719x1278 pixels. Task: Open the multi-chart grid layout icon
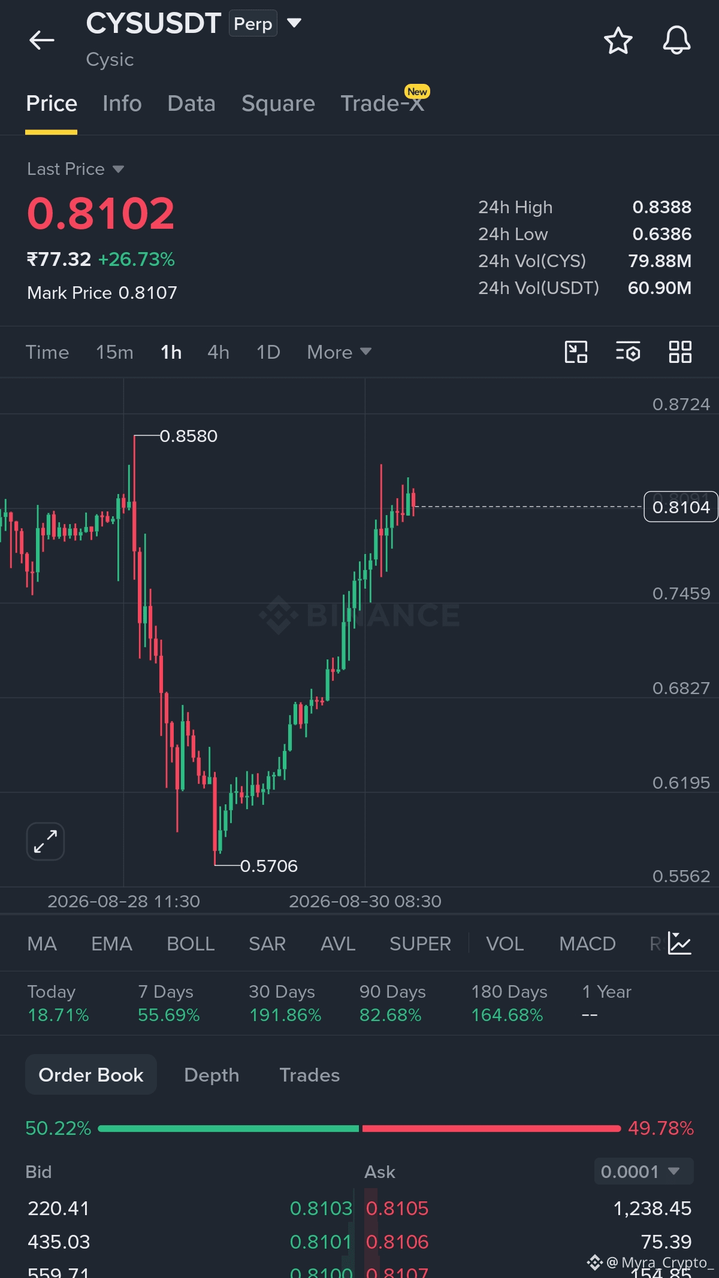(680, 352)
